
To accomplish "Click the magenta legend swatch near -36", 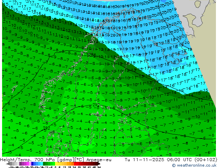I will point(28,164).
